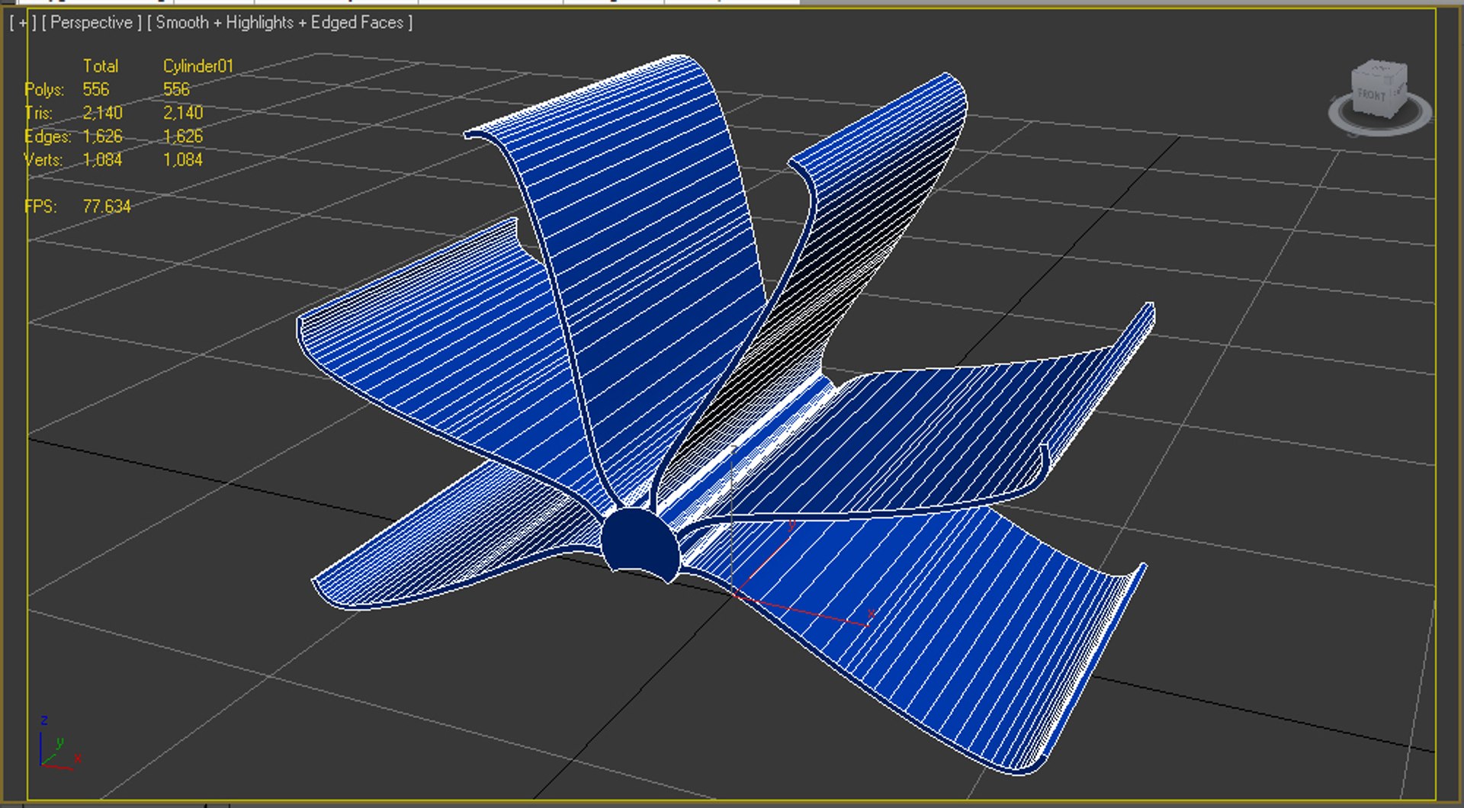This screenshot has width=1464, height=808.
Task: Open the Smooth + Highlights + Edged Faces shading menu
Action: tap(280, 23)
